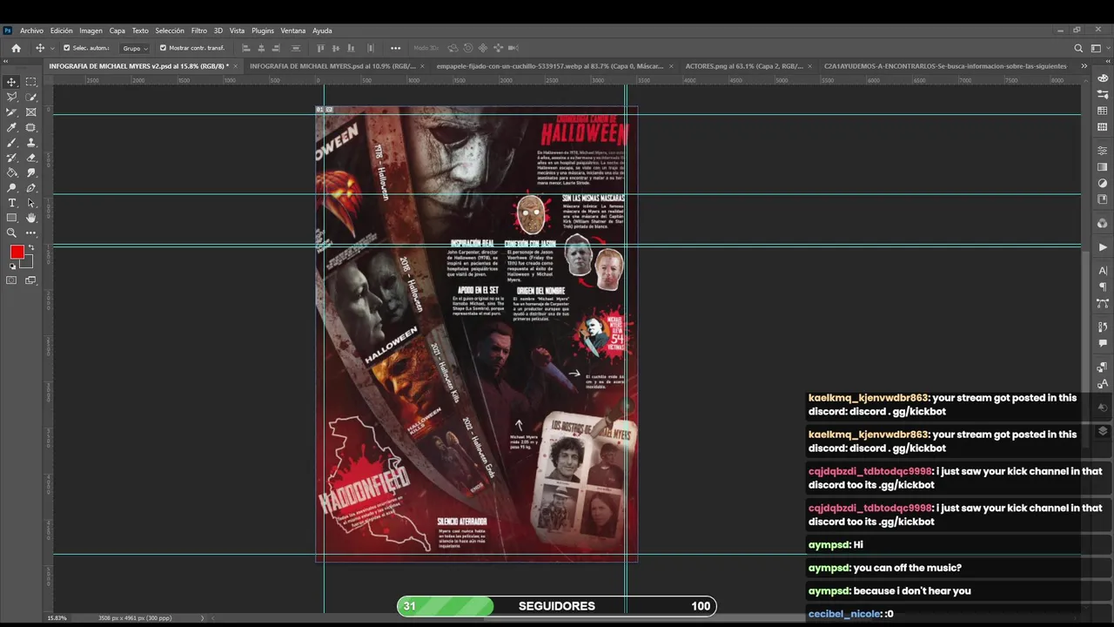Toggle the Mostrar contr. transf. checkbox
Image resolution: width=1114 pixels, height=627 pixels.
tap(163, 48)
